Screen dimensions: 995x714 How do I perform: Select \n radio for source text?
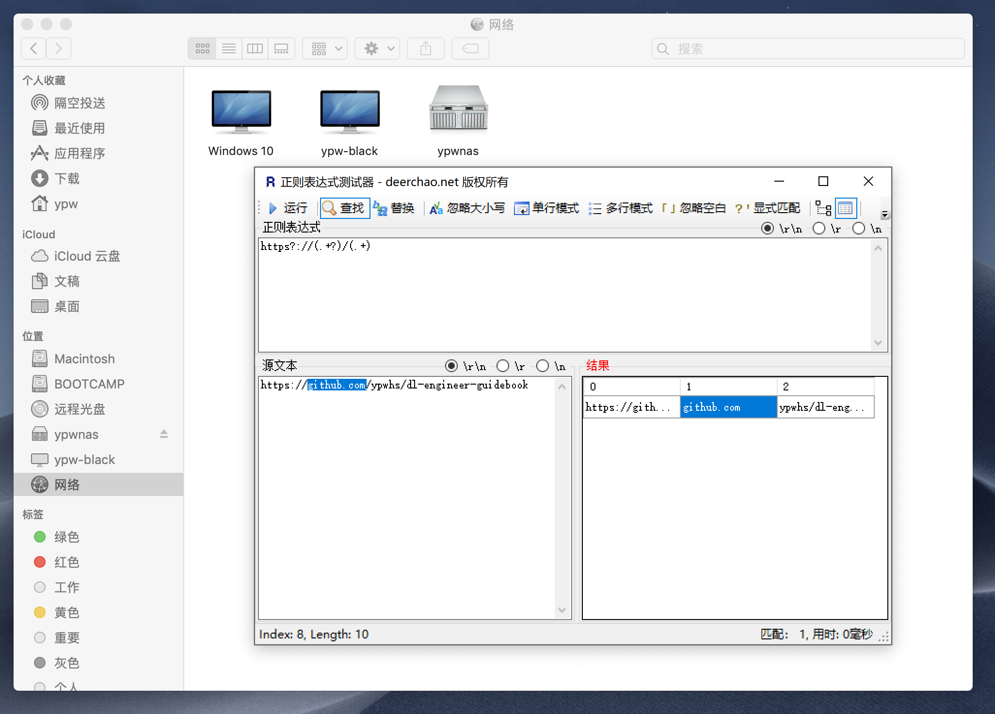543,366
